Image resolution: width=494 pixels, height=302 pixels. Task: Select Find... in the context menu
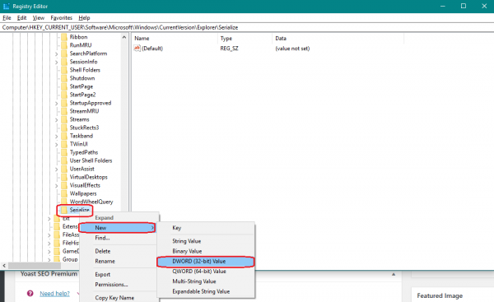tap(119, 238)
